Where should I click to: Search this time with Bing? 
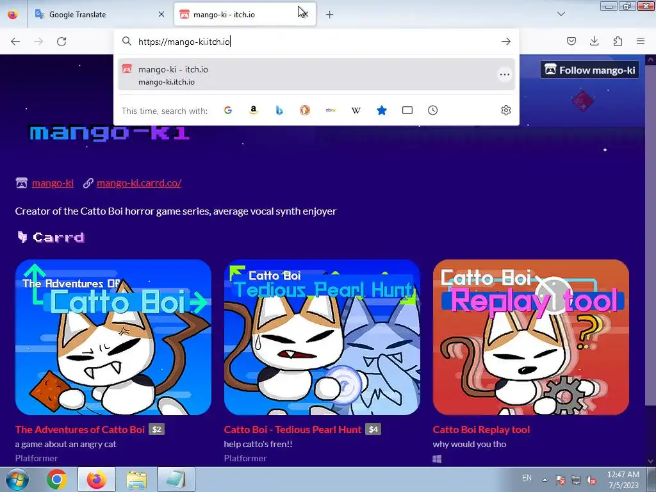[279, 110]
